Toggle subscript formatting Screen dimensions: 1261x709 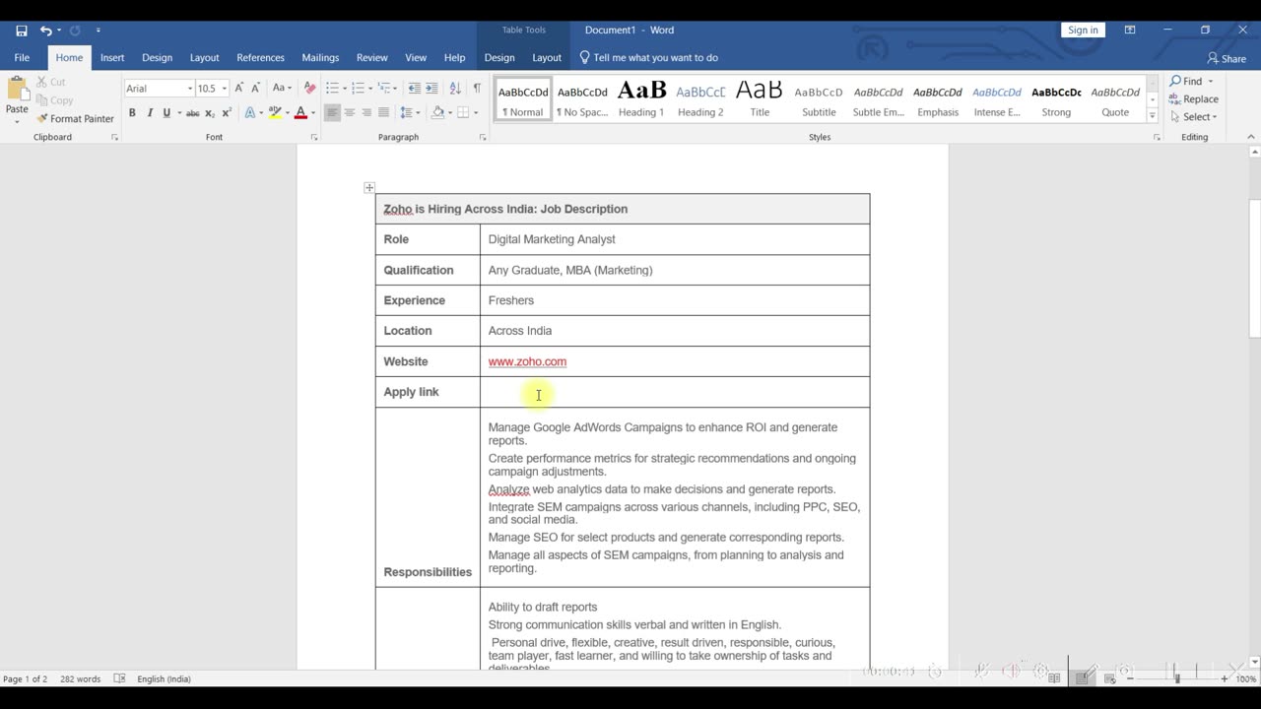pos(210,113)
